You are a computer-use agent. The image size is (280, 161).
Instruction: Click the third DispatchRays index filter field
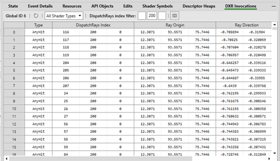tap(162, 16)
